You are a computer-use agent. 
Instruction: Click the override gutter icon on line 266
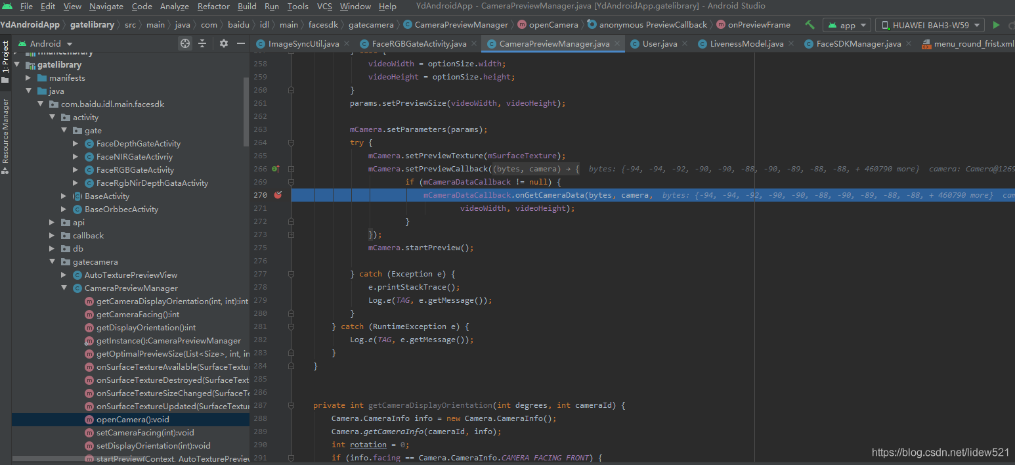point(276,169)
